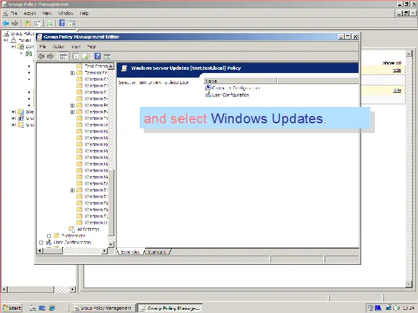
Task: Click volume icon in system tray
Action: pos(396,308)
